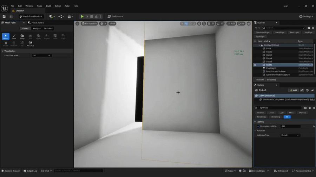Reset Overridden Light Map Res to default
Screen dimensions: 316x177
coord(314,126)
